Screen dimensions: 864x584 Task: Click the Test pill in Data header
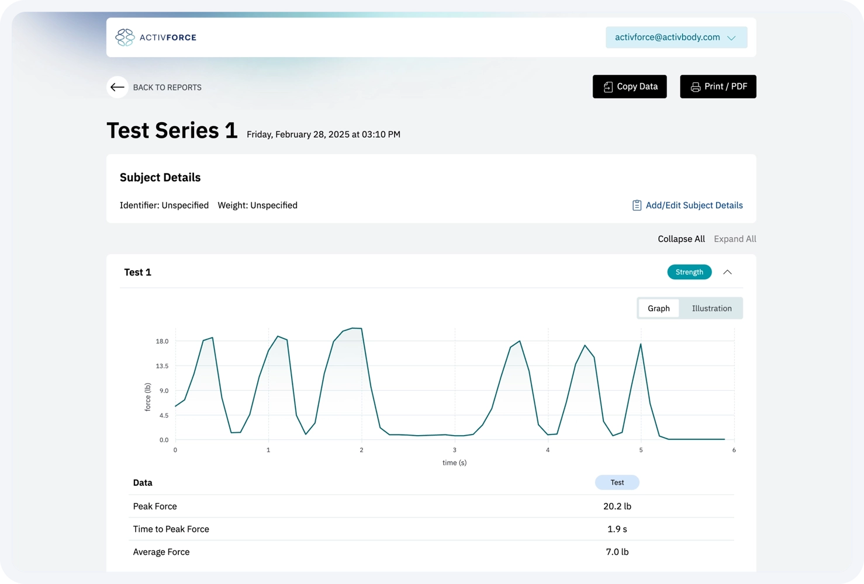(617, 482)
